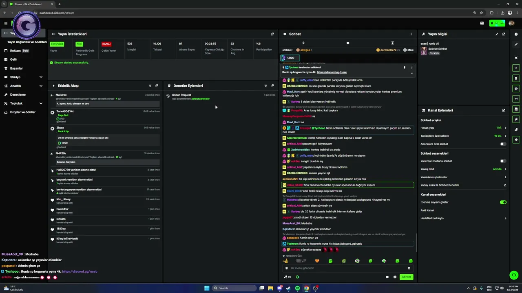This screenshot has width=522, height=293.
Task: Click the lightning bolt widget icon in right rail
Action: pyautogui.click(x=516, y=68)
